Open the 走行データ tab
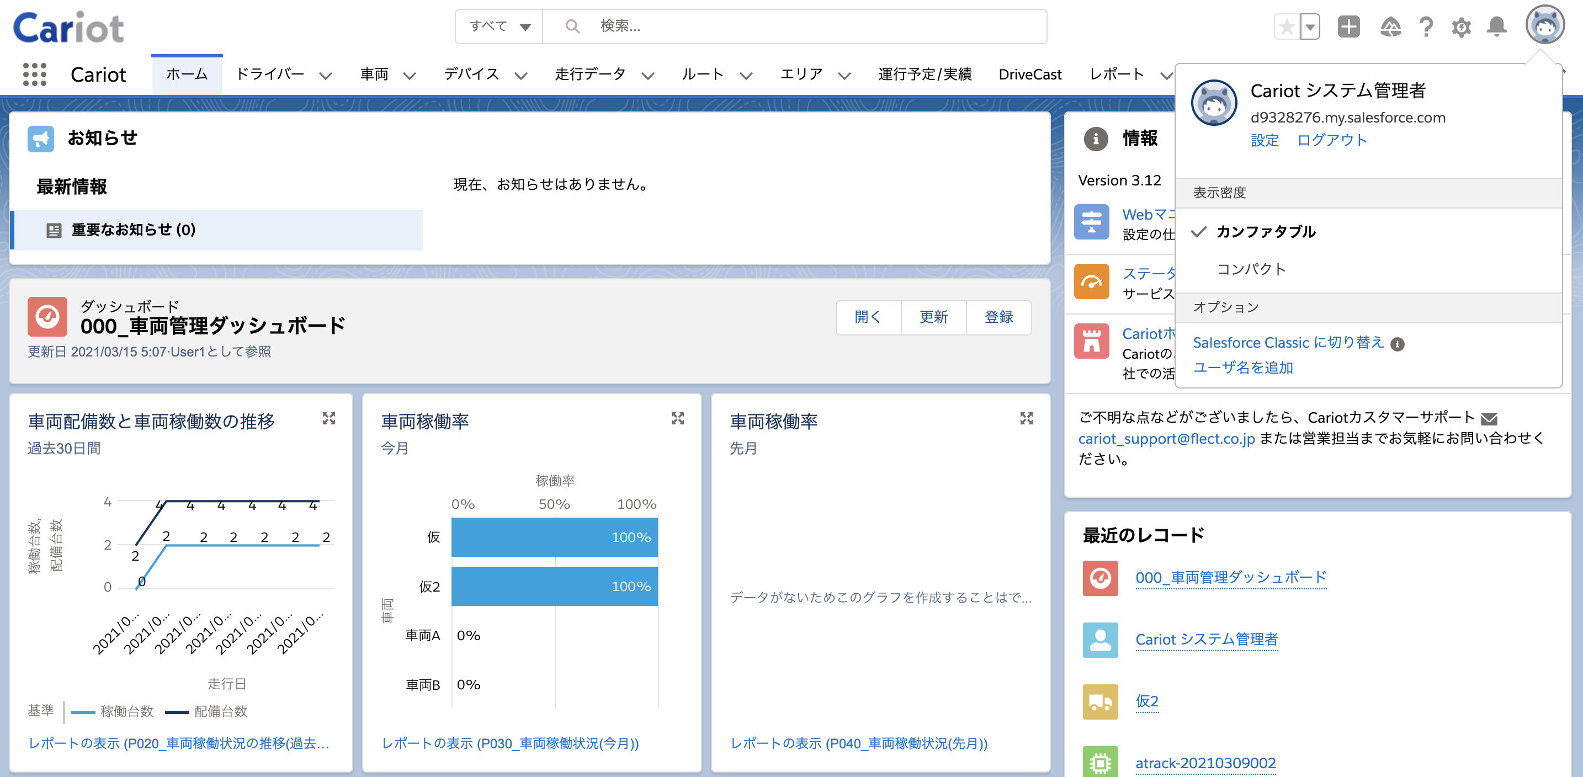The height and width of the screenshot is (777, 1583). tap(590, 74)
